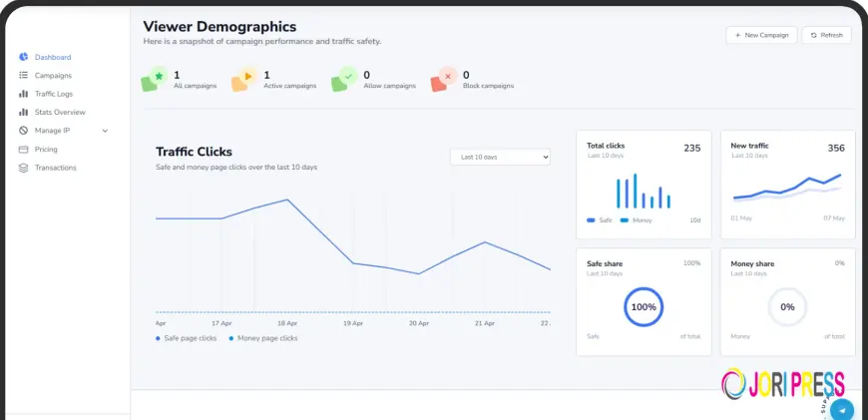
Task: Click the Viewer Demographics heading
Action: pos(219,26)
